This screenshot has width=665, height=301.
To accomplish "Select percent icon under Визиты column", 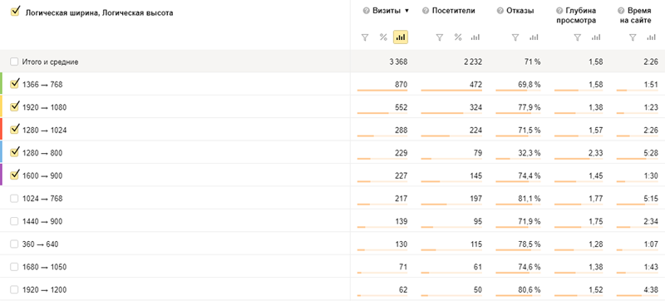I will pyautogui.click(x=383, y=37).
